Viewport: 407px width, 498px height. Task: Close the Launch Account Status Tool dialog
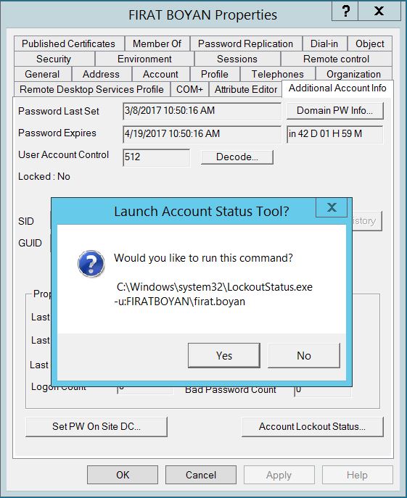332,207
